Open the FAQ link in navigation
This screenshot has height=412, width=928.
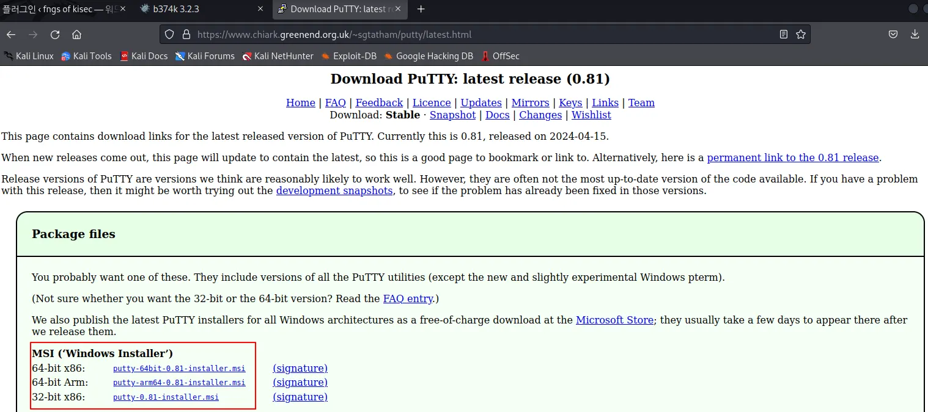pyautogui.click(x=336, y=103)
